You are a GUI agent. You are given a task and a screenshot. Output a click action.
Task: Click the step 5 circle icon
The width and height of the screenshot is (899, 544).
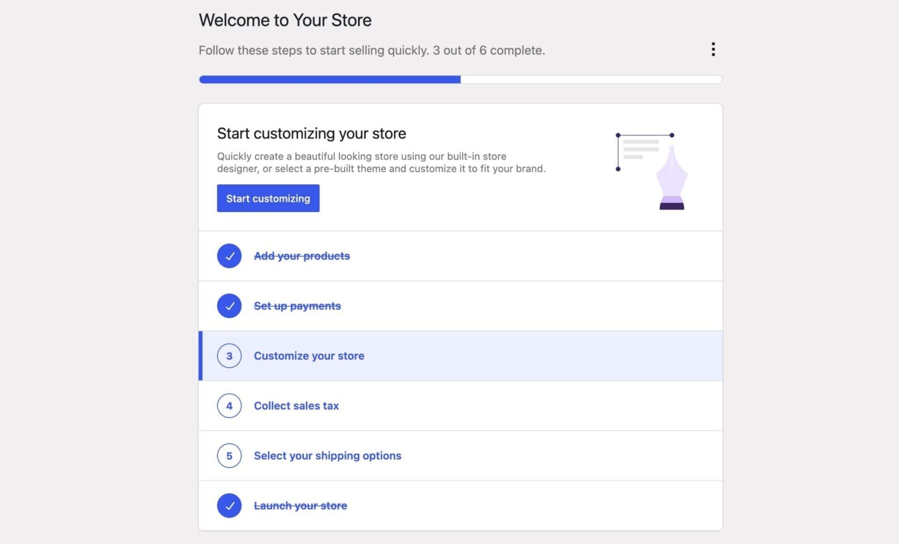(229, 456)
